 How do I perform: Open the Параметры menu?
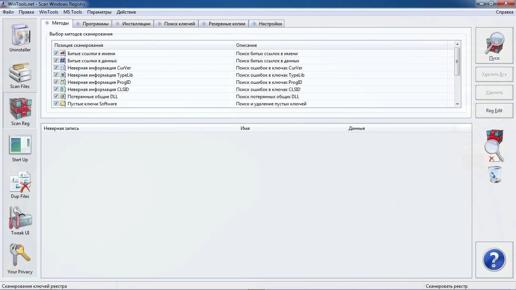point(99,12)
